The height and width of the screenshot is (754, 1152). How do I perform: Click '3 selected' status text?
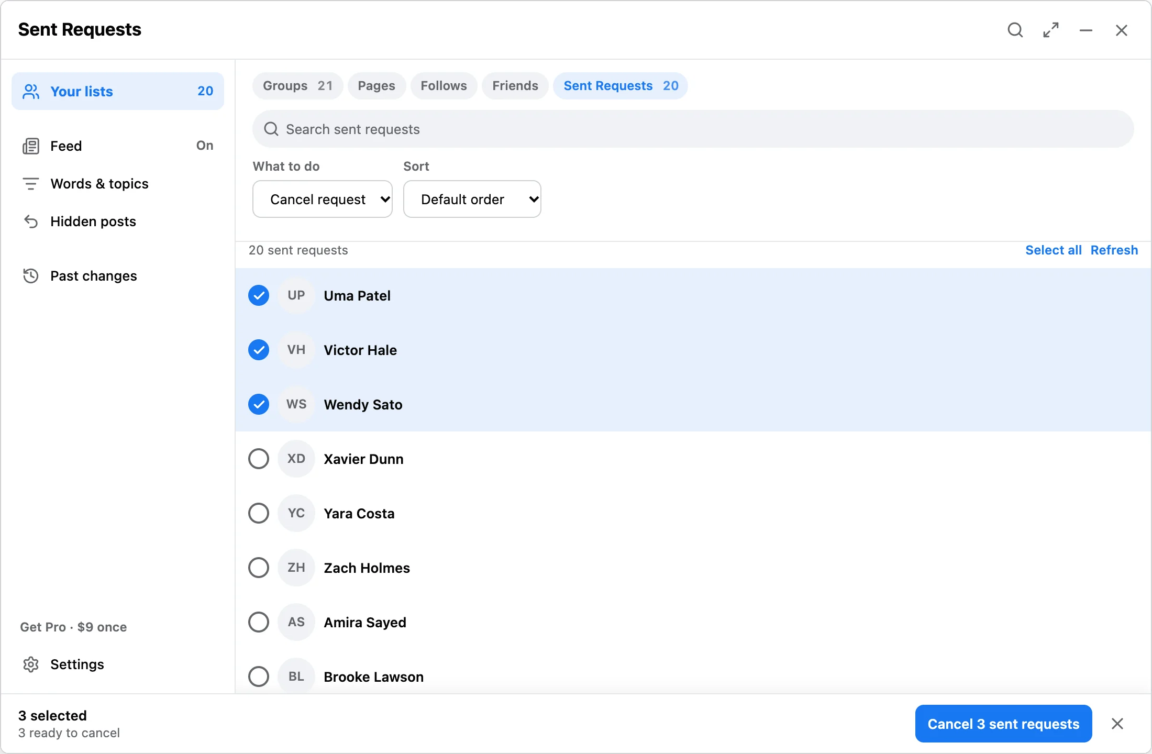(x=52, y=716)
